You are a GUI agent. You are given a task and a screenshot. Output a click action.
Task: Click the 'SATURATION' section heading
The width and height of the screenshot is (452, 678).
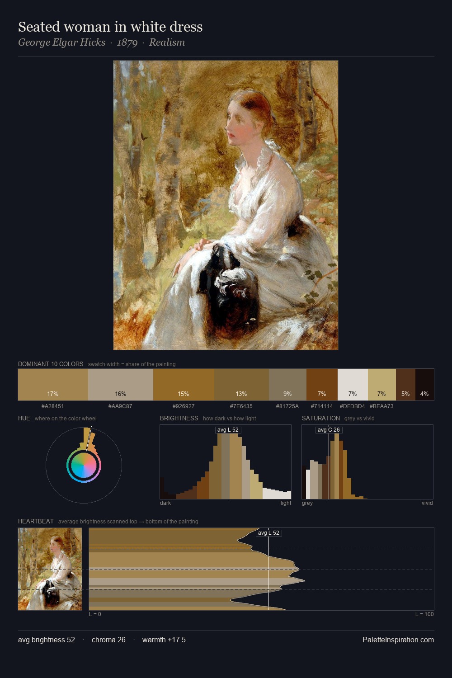(x=321, y=418)
